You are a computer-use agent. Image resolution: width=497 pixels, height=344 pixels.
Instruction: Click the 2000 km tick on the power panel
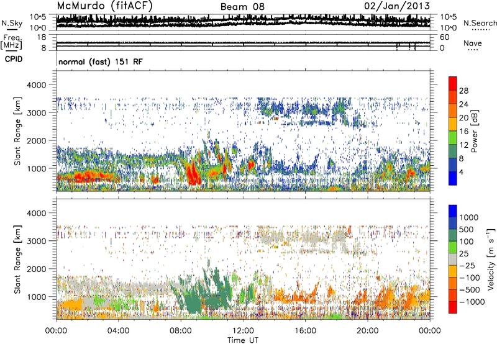[37, 140]
